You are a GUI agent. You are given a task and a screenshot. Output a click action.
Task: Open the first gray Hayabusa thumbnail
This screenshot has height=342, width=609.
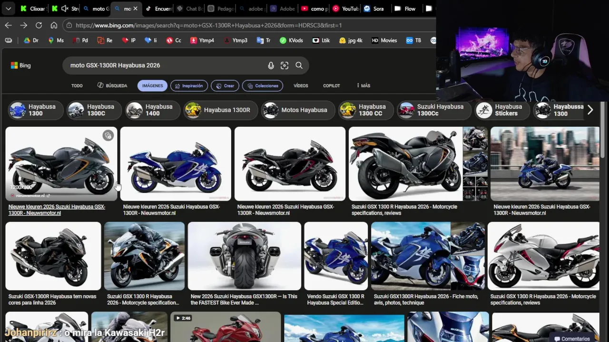(x=61, y=164)
